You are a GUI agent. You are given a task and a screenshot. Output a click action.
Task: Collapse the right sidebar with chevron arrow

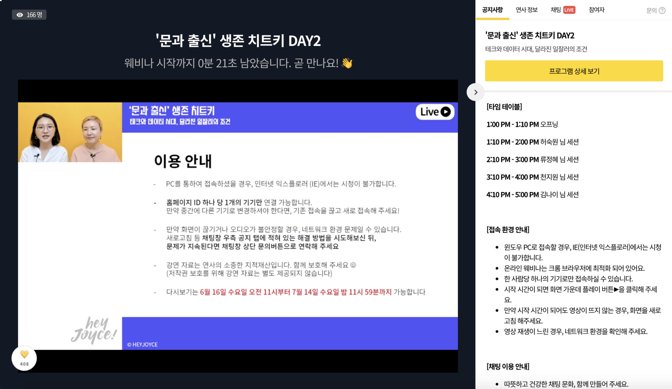(475, 92)
